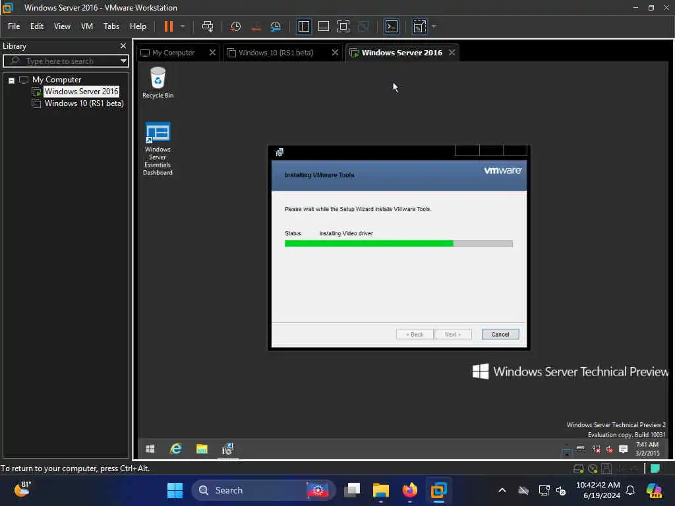Open the snapshot manager
The height and width of the screenshot is (506, 675).
[276, 26]
